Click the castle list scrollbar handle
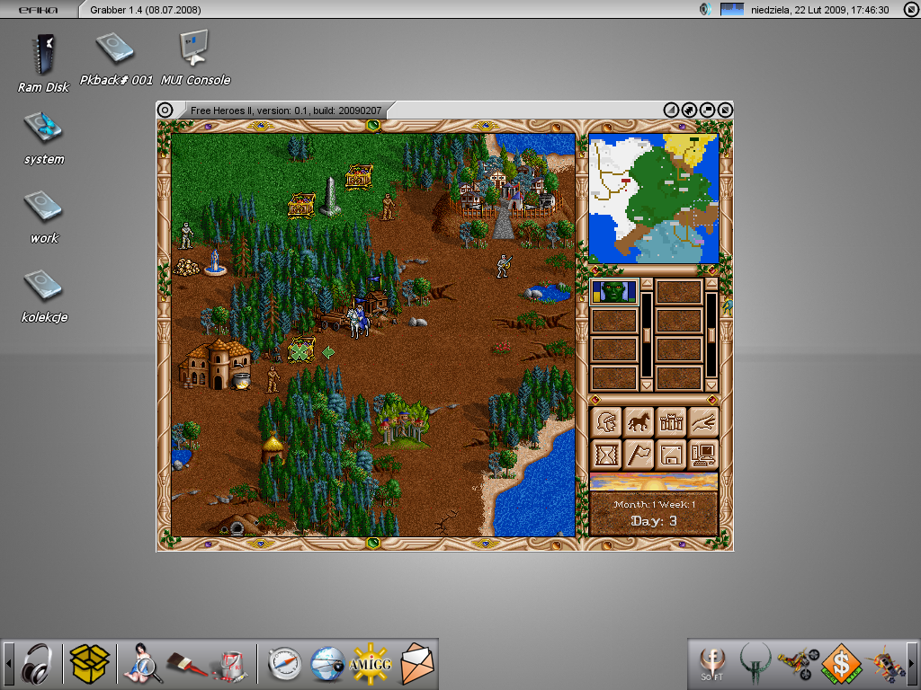Screen dimensions: 921x690 click(711, 334)
